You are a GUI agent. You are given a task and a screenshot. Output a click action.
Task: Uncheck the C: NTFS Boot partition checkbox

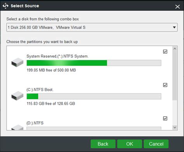(165, 85)
